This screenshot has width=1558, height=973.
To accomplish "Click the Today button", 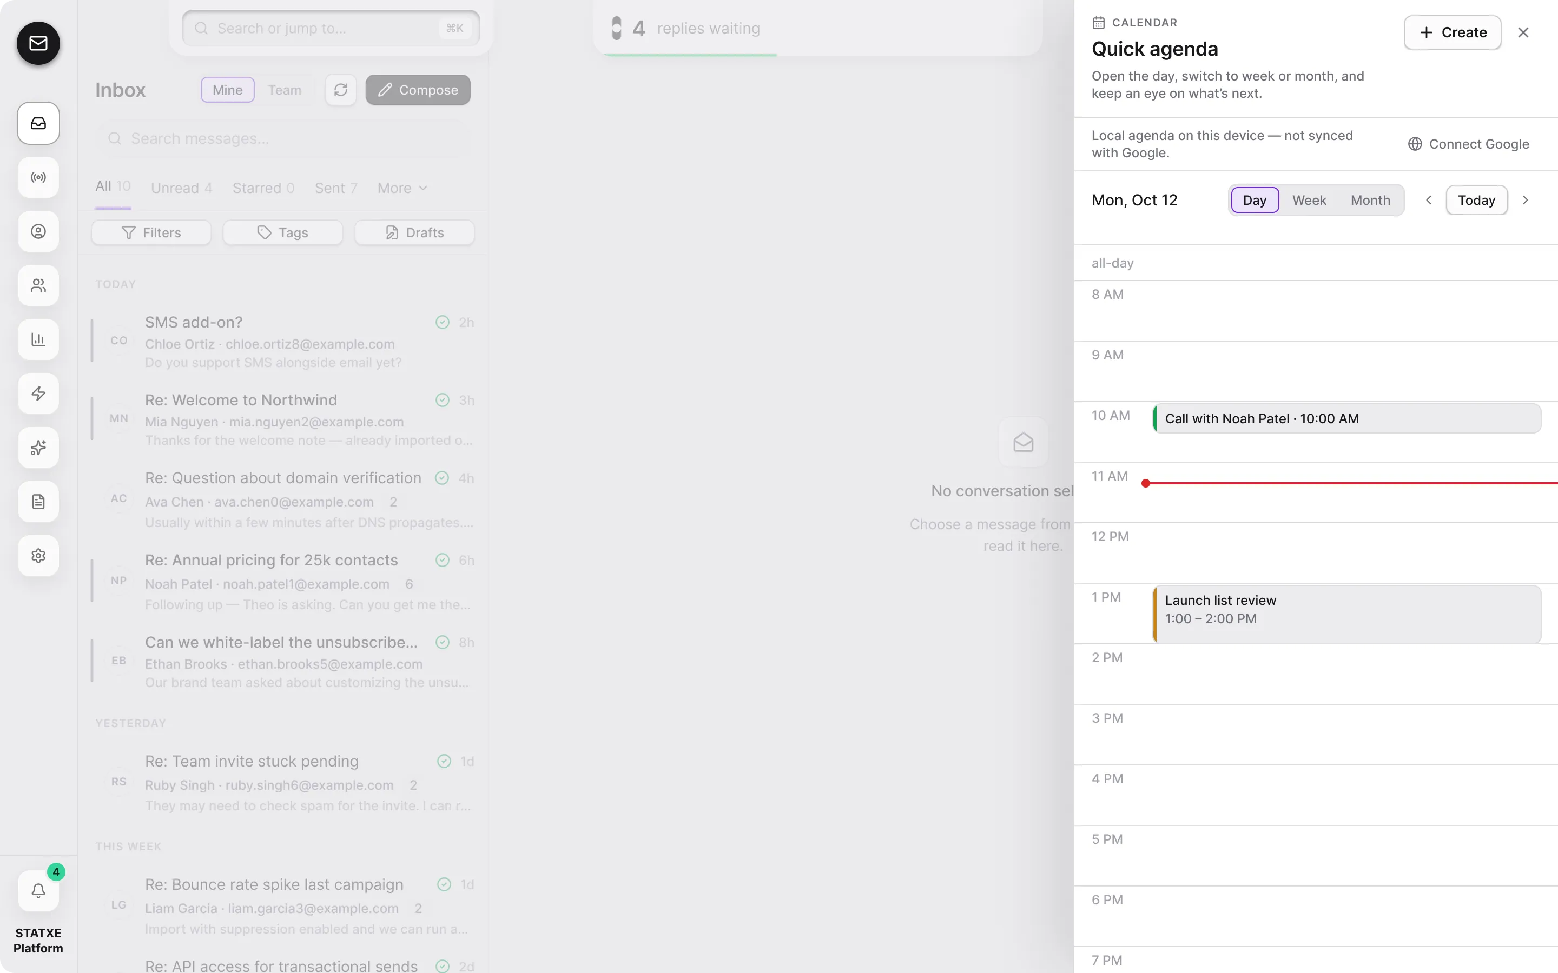I will pos(1476,200).
